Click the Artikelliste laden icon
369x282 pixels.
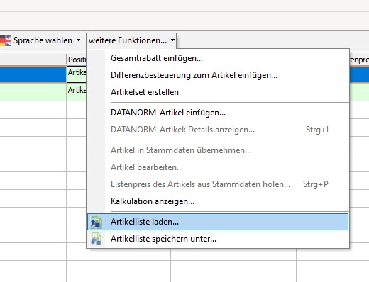96,222
